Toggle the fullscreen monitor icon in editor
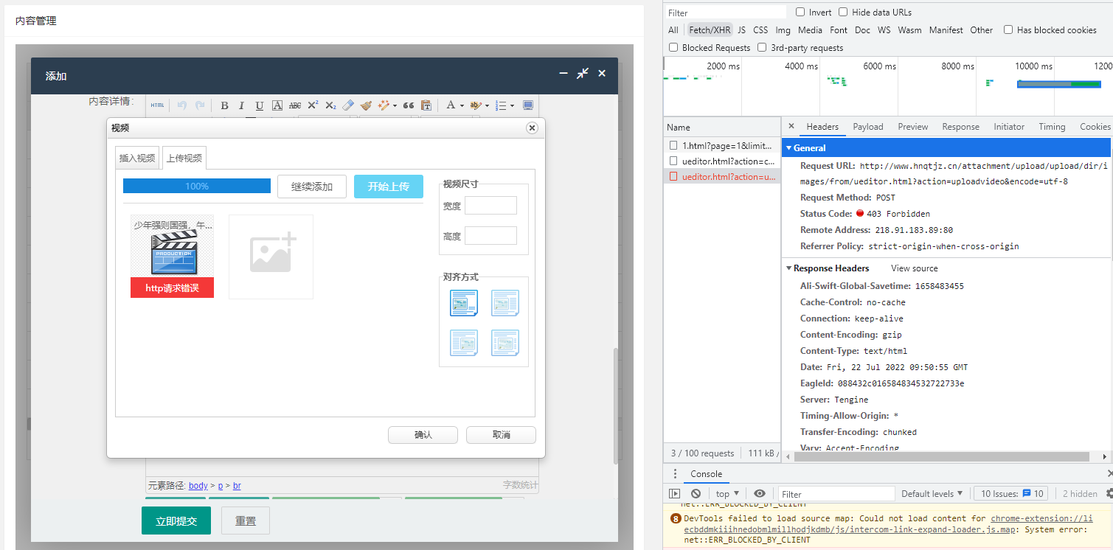This screenshot has width=1113, height=550. [528, 105]
